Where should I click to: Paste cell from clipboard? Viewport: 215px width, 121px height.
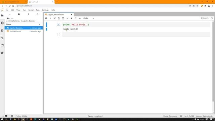63,18
